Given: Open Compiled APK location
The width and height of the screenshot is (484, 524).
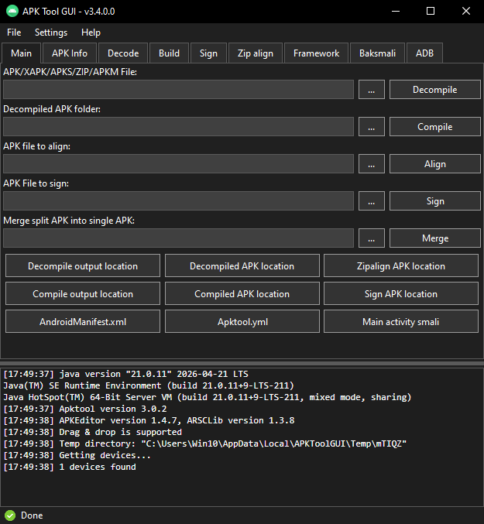Looking at the screenshot, I should (242, 293).
